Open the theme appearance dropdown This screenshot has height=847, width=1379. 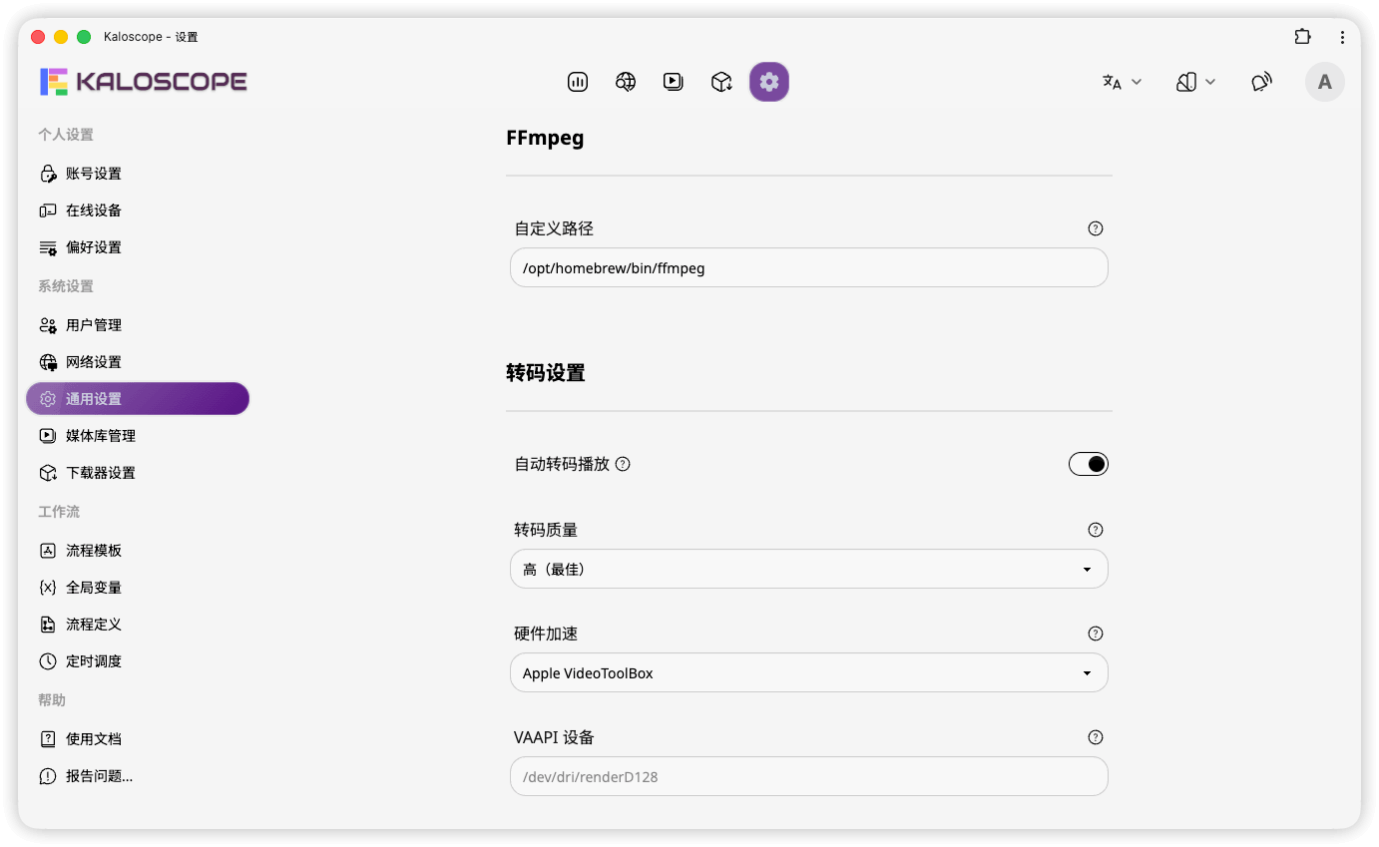[x=1195, y=82]
